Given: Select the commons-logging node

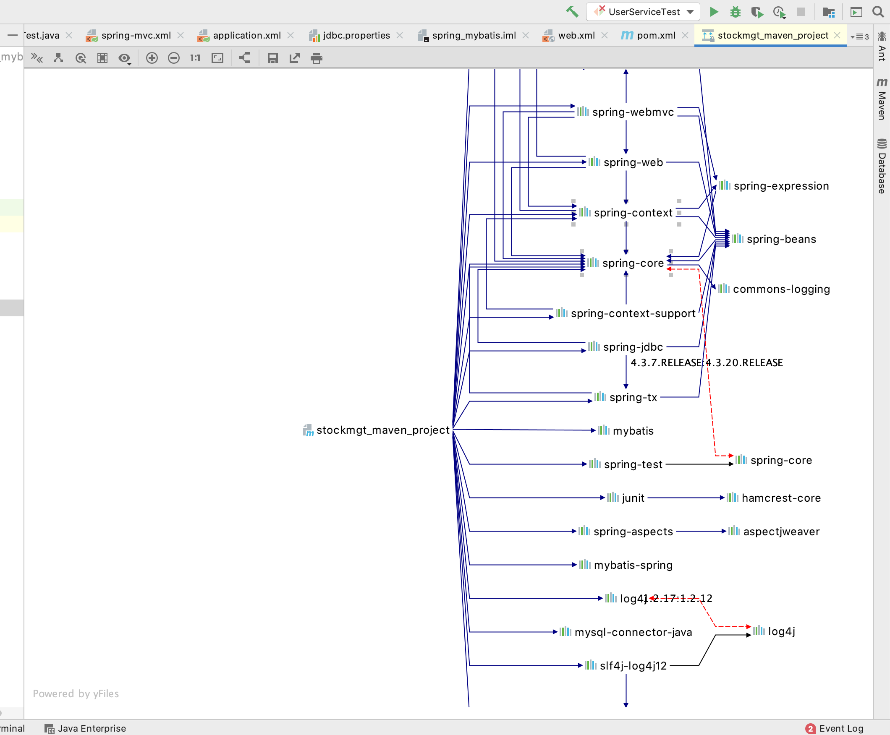Looking at the screenshot, I should click(774, 289).
